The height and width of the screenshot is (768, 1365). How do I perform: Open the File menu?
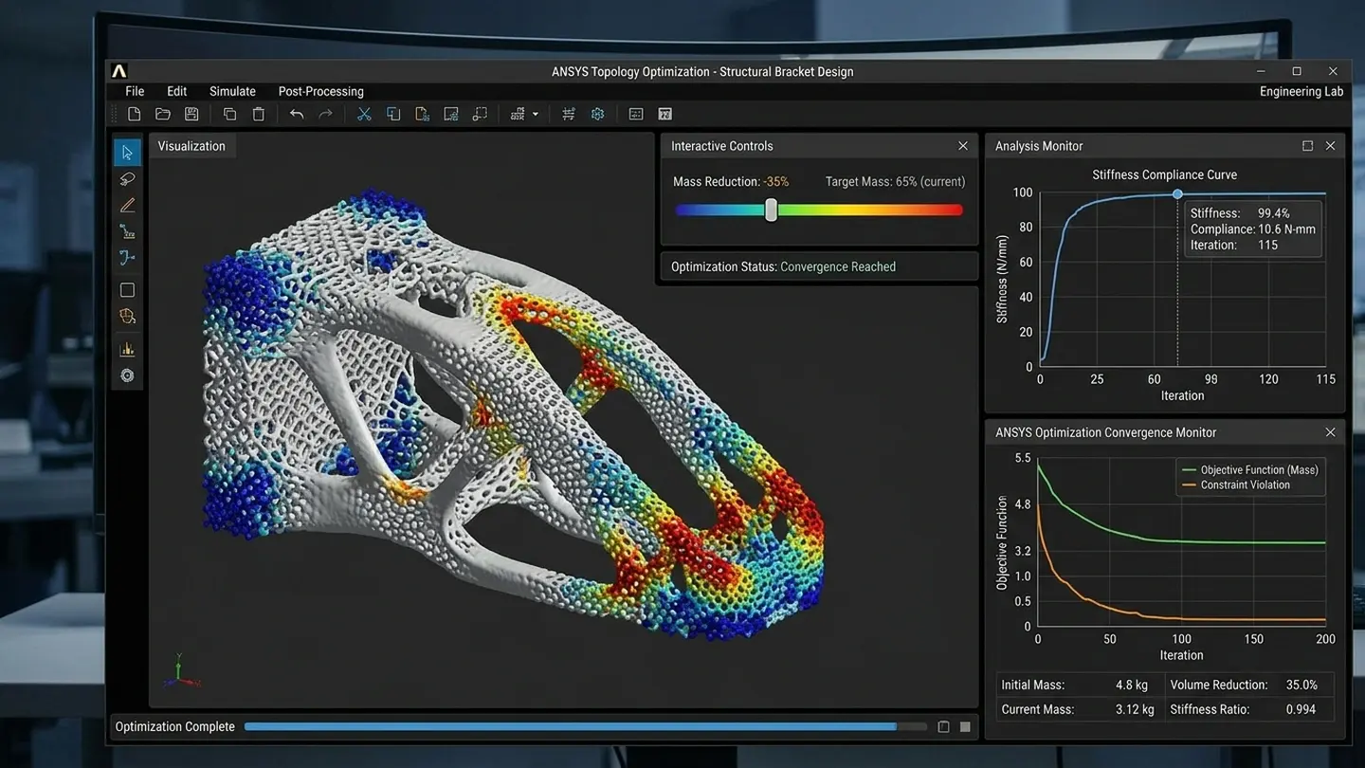[135, 91]
